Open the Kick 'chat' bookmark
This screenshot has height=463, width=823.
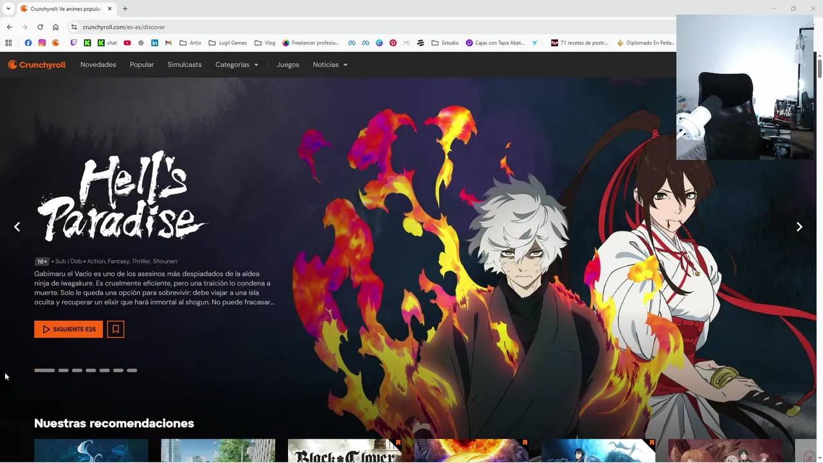107,43
